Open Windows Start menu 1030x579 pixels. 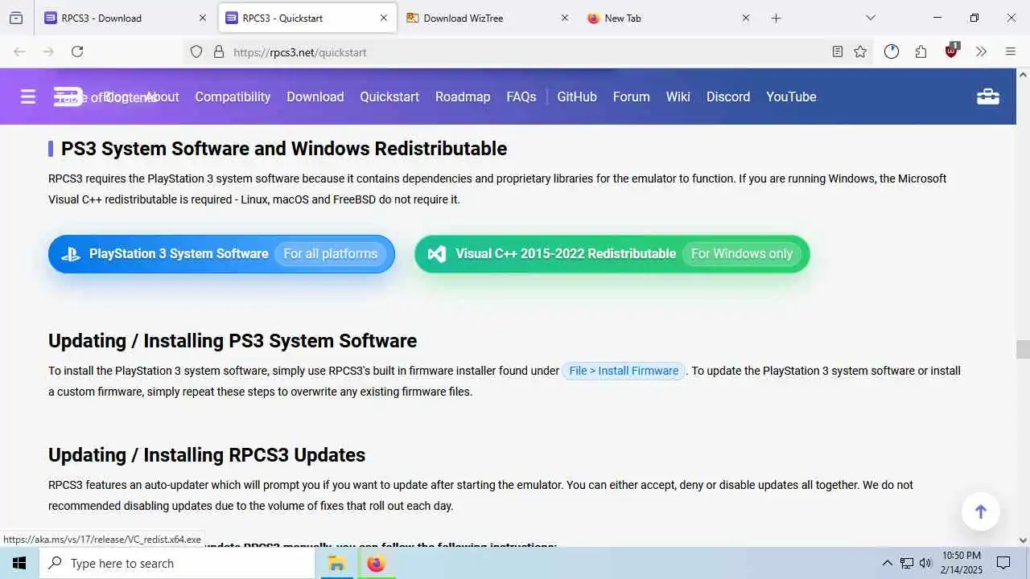19,563
